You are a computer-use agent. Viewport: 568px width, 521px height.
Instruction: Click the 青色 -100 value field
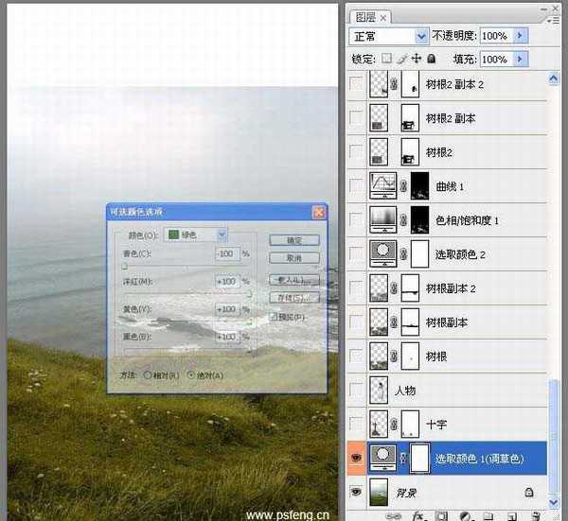tap(227, 253)
